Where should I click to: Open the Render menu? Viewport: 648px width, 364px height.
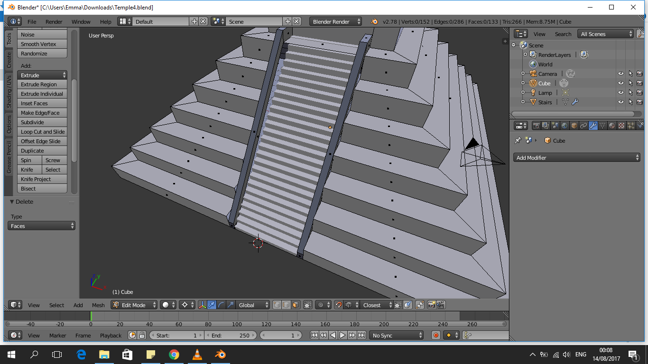coord(54,22)
